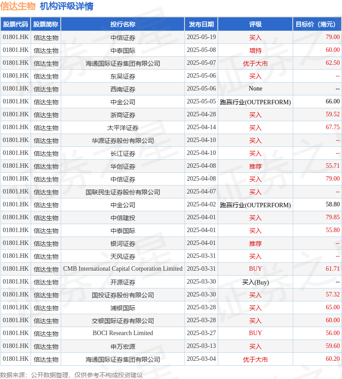
Task: Click 增持 rating cell
Action: [256, 50]
